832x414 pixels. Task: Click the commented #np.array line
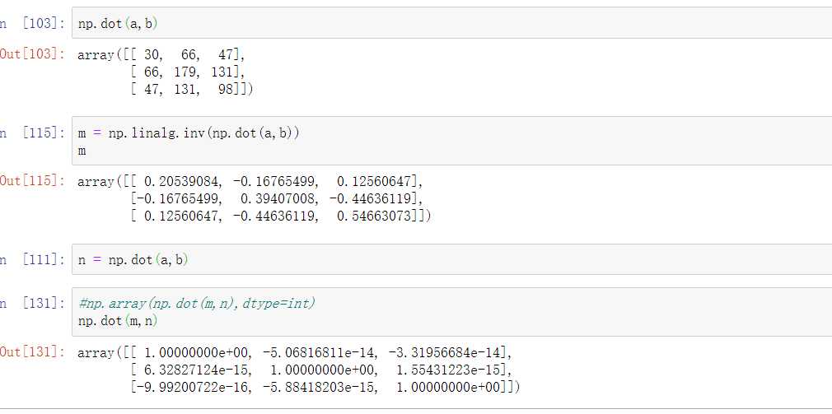(x=197, y=304)
